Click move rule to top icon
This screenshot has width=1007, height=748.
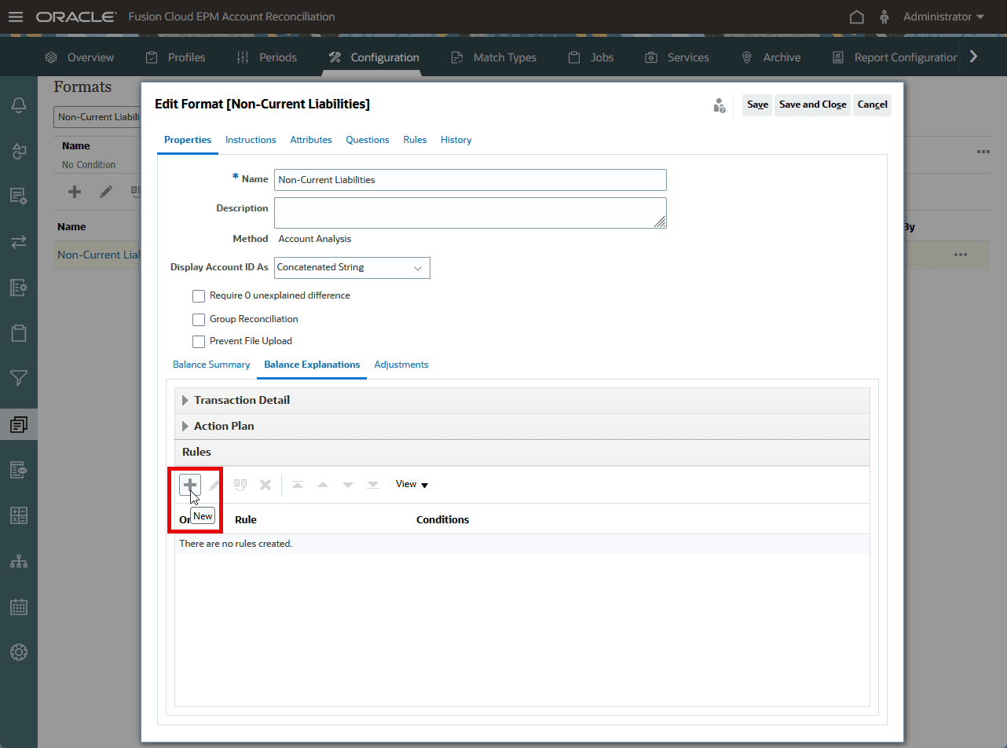pyautogui.click(x=298, y=485)
